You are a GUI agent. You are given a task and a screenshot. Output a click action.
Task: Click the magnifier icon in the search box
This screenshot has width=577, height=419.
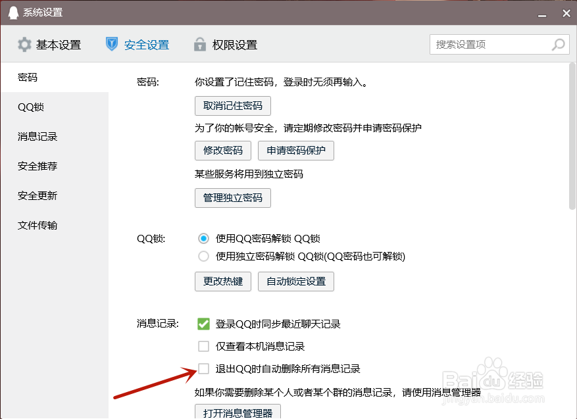click(x=558, y=44)
